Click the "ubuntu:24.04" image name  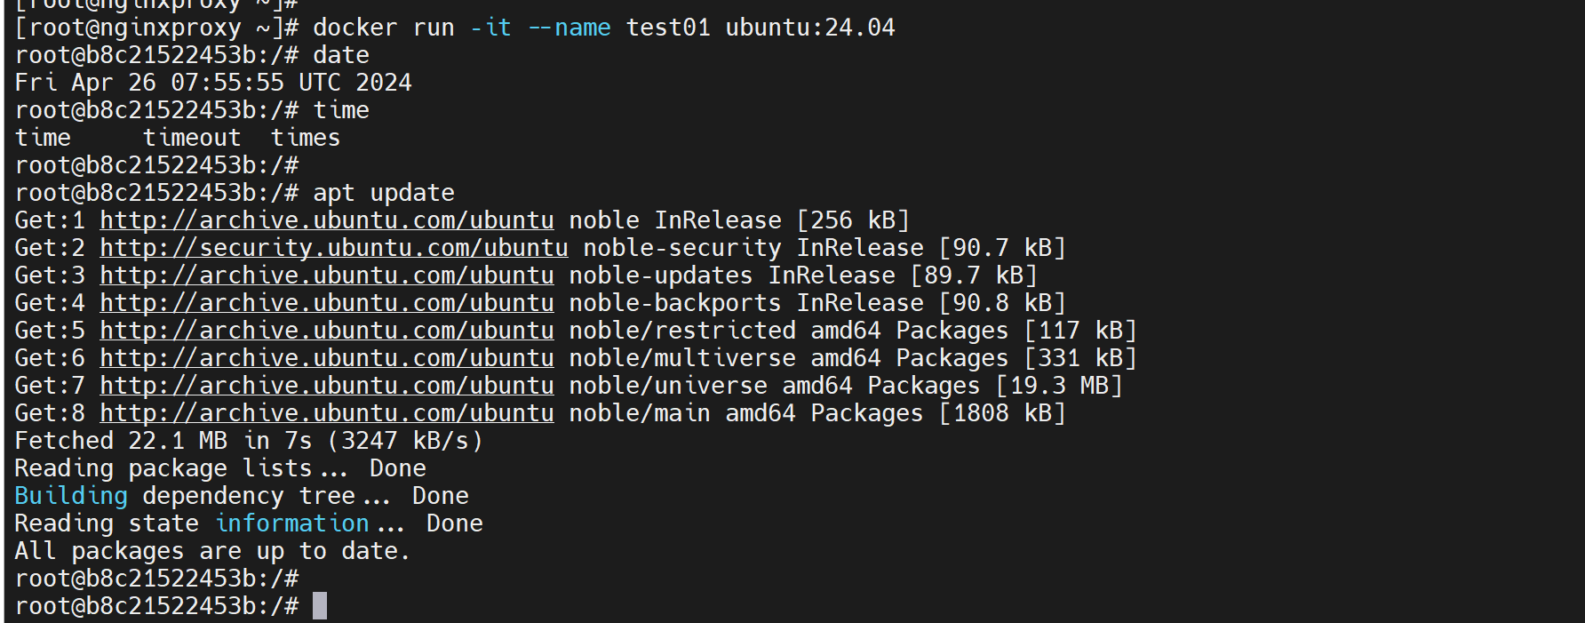pyautogui.click(x=810, y=28)
